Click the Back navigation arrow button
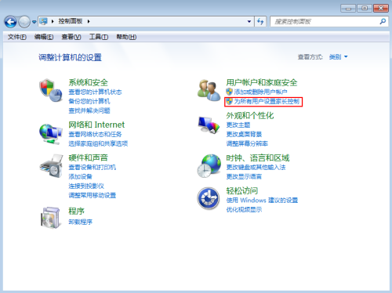Viewport: 392px width, 293px height. [10, 22]
